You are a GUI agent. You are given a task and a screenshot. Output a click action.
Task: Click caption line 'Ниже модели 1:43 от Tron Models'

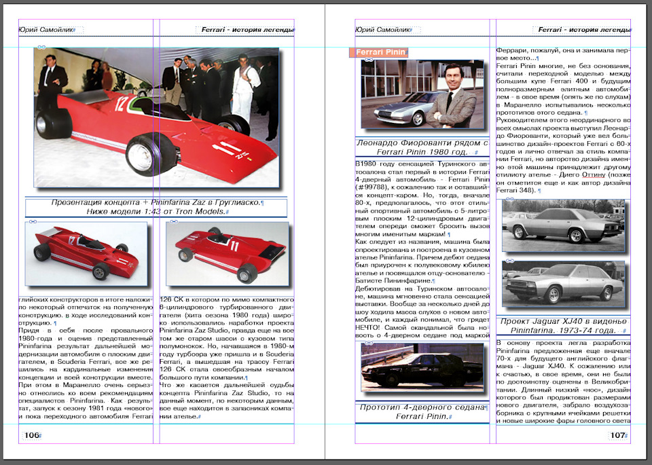[x=156, y=212]
